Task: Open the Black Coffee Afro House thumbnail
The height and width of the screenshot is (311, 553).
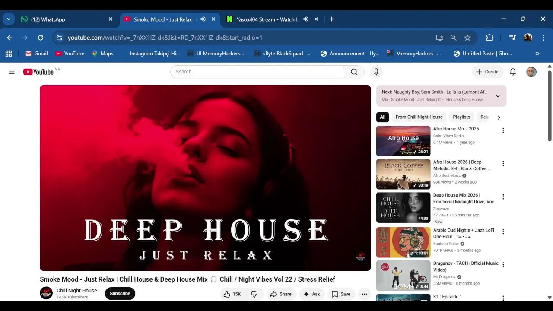Action: 404,175
